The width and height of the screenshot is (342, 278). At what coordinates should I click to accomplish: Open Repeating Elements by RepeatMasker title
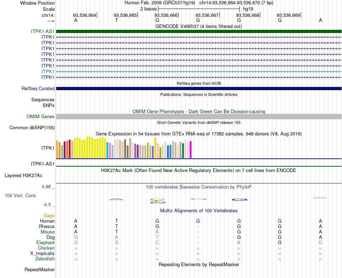click(x=199, y=264)
